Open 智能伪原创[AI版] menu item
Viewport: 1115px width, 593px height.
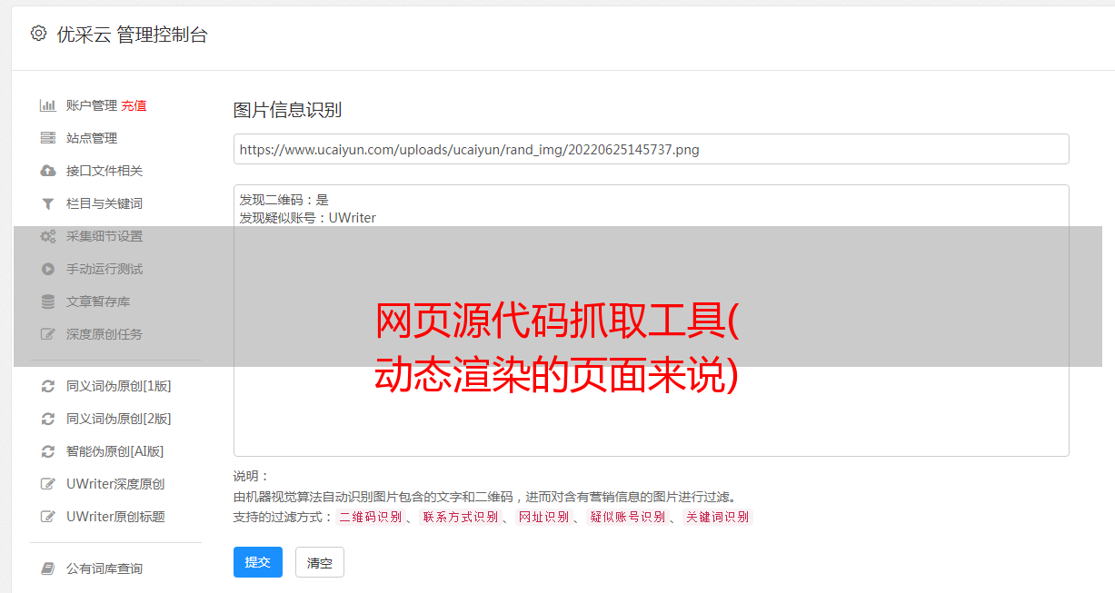coord(114,451)
